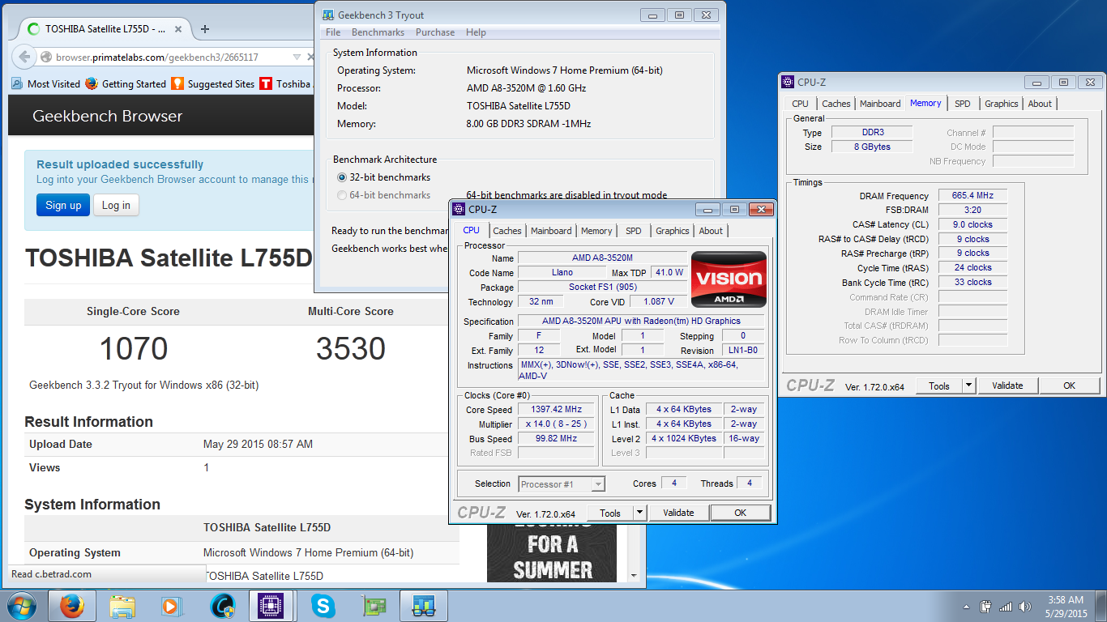Open the Windows Start menu
Screen dimensions: 1107x622
pos(20,606)
